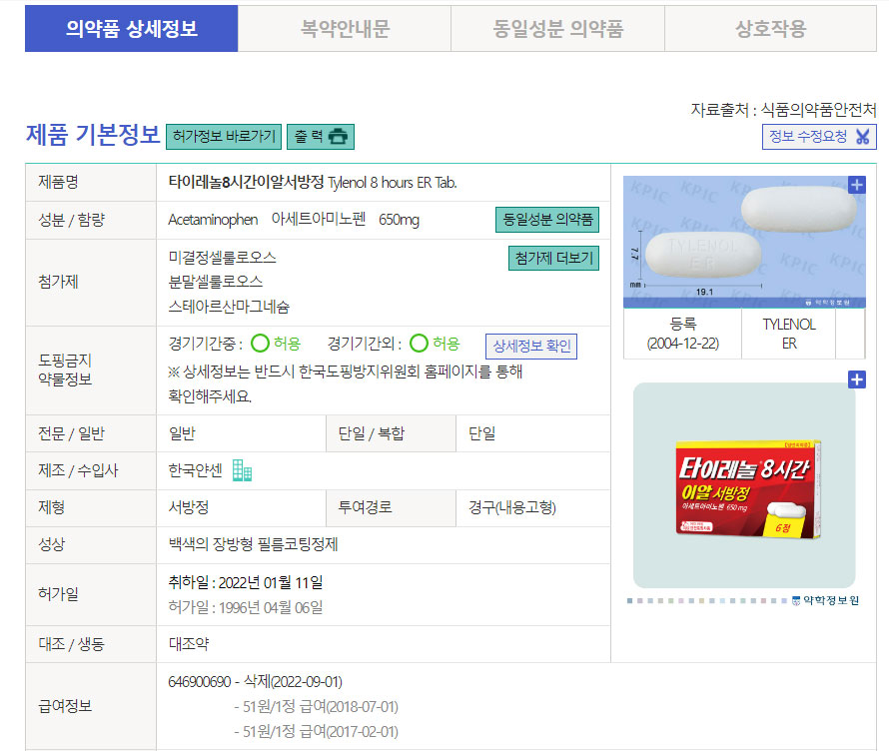This screenshot has width=889, height=751.
Task: Click additive 미결정셀룰로오스
Action: [x=222, y=258]
